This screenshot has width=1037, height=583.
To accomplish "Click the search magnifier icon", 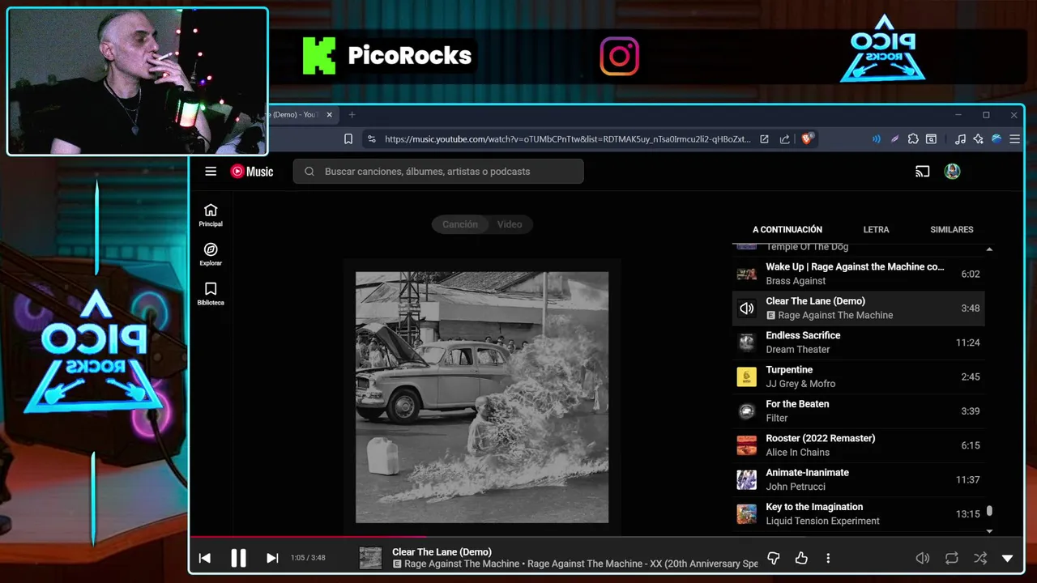I will 309,172.
